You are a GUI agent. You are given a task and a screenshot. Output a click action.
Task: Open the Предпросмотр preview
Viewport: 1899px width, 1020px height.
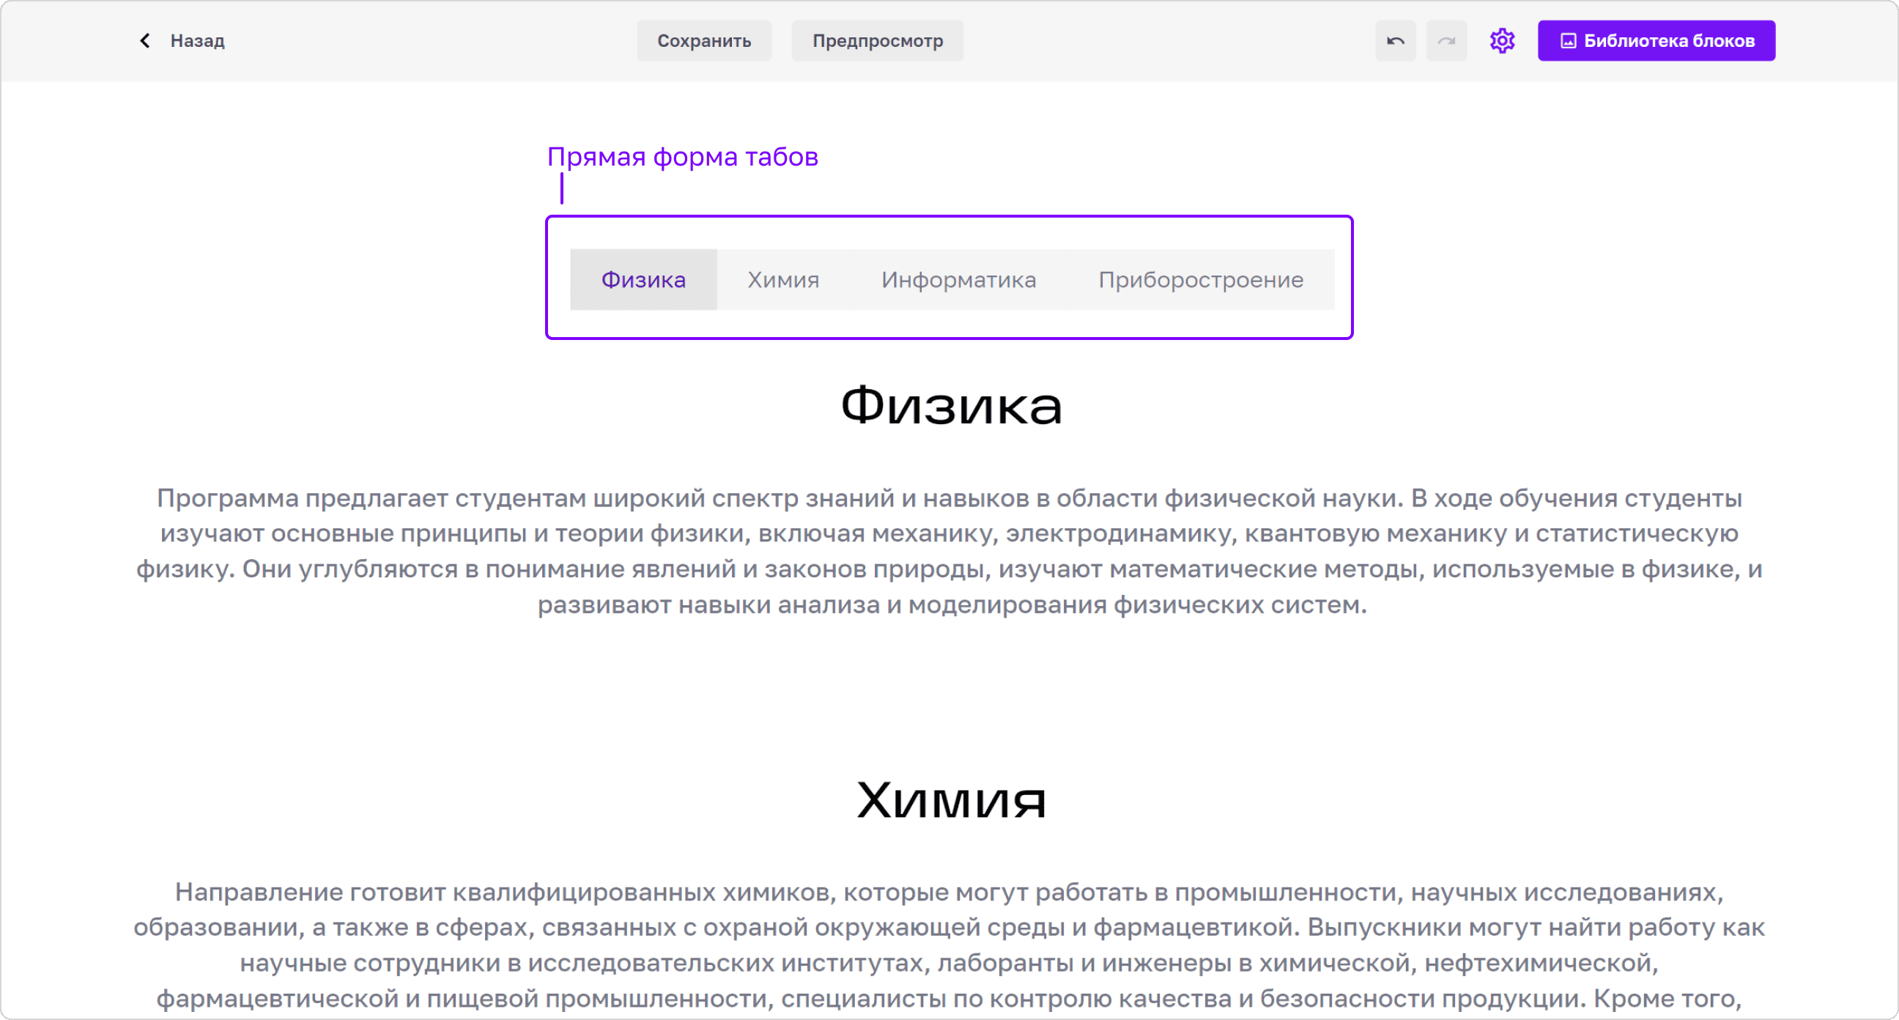tap(877, 40)
